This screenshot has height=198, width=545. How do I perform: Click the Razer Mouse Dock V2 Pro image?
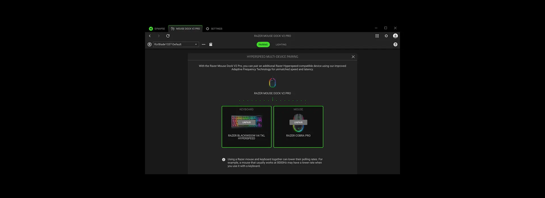click(x=272, y=83)
